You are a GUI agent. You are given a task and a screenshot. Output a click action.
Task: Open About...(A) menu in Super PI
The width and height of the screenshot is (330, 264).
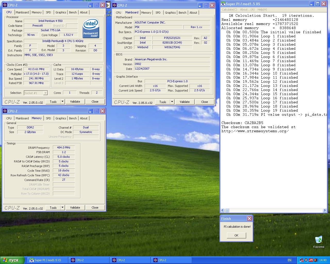click(x=247, y=10)
